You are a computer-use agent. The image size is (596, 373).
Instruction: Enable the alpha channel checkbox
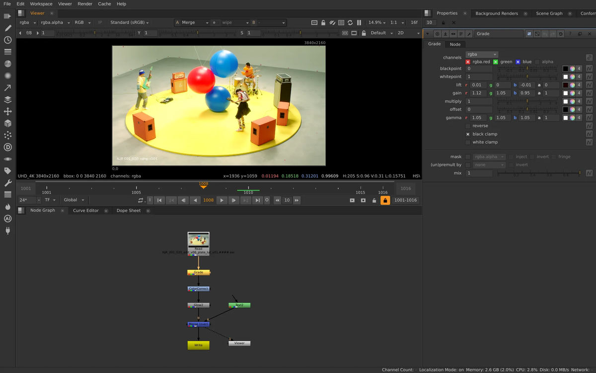537,62
